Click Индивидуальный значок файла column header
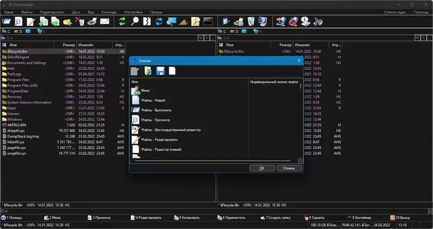Viewport: 433px width, 229px height. click(x=274, y=82)
